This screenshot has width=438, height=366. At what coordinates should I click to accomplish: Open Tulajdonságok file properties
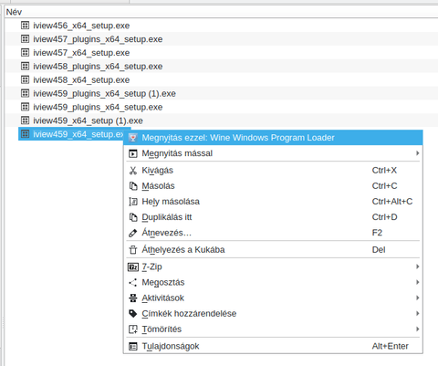click(x=273, y=346)
